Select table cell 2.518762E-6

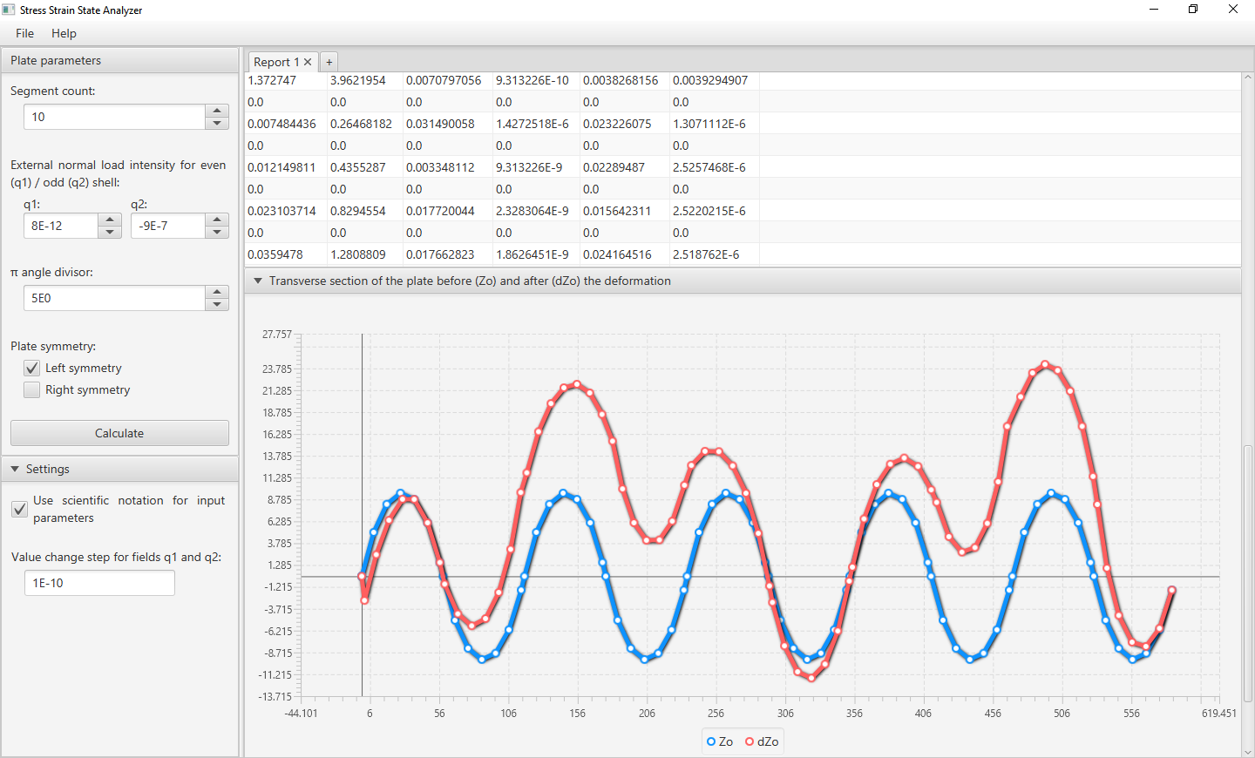click(714, 254)
